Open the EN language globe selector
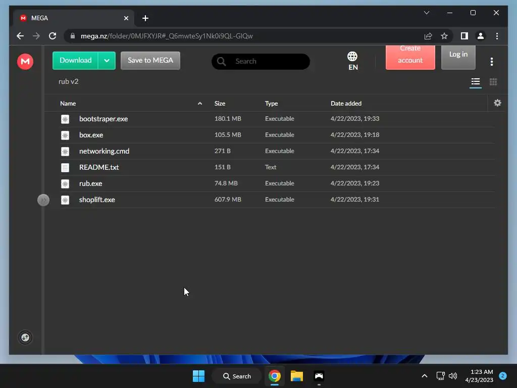 click(x=352, y=61)
